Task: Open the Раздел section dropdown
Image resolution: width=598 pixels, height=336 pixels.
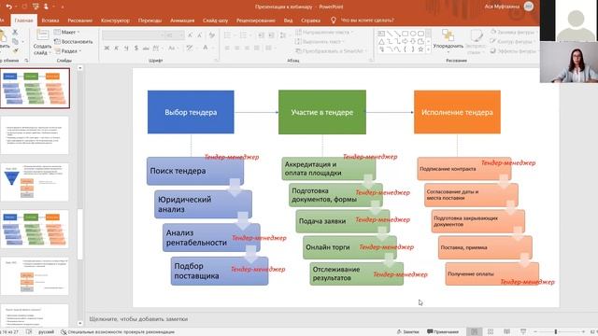Action: click(x=68, y=50)
